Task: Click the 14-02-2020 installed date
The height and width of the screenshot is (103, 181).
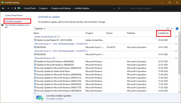Action: [163, 91]
